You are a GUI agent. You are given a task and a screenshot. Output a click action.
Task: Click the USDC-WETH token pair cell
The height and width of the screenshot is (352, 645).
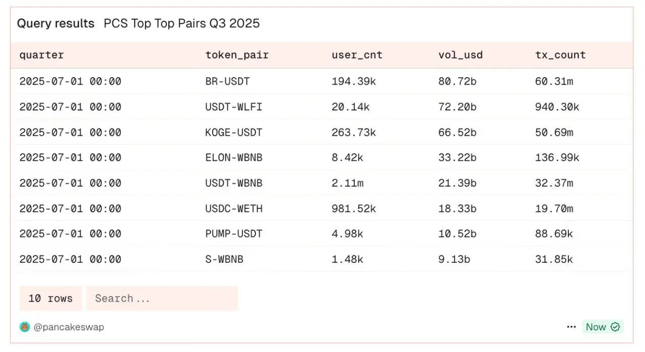pos(234,208)
